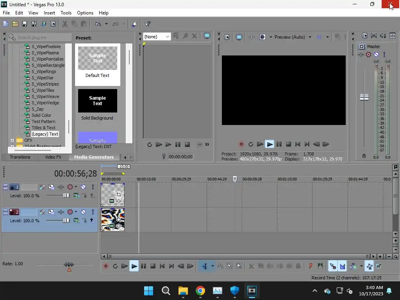This screenshot has height=300, width=400.
Task: Click the Cut scissors icon in toolbar
Action: 65,24
